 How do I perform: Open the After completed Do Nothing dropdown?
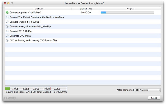(148, 90)
